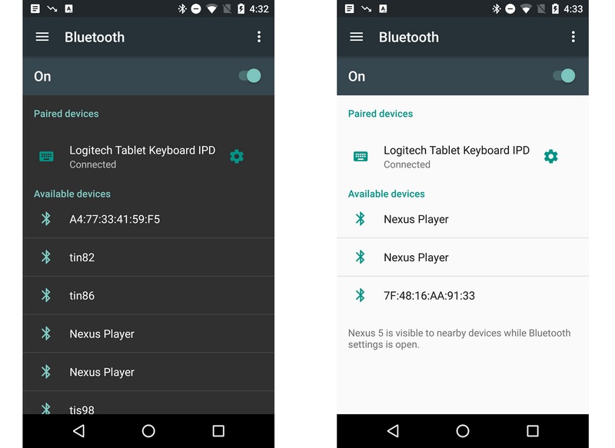Pair with second Nexus Player on light screen
Screen dimensions: 615x448
click(x=463, y=257)
